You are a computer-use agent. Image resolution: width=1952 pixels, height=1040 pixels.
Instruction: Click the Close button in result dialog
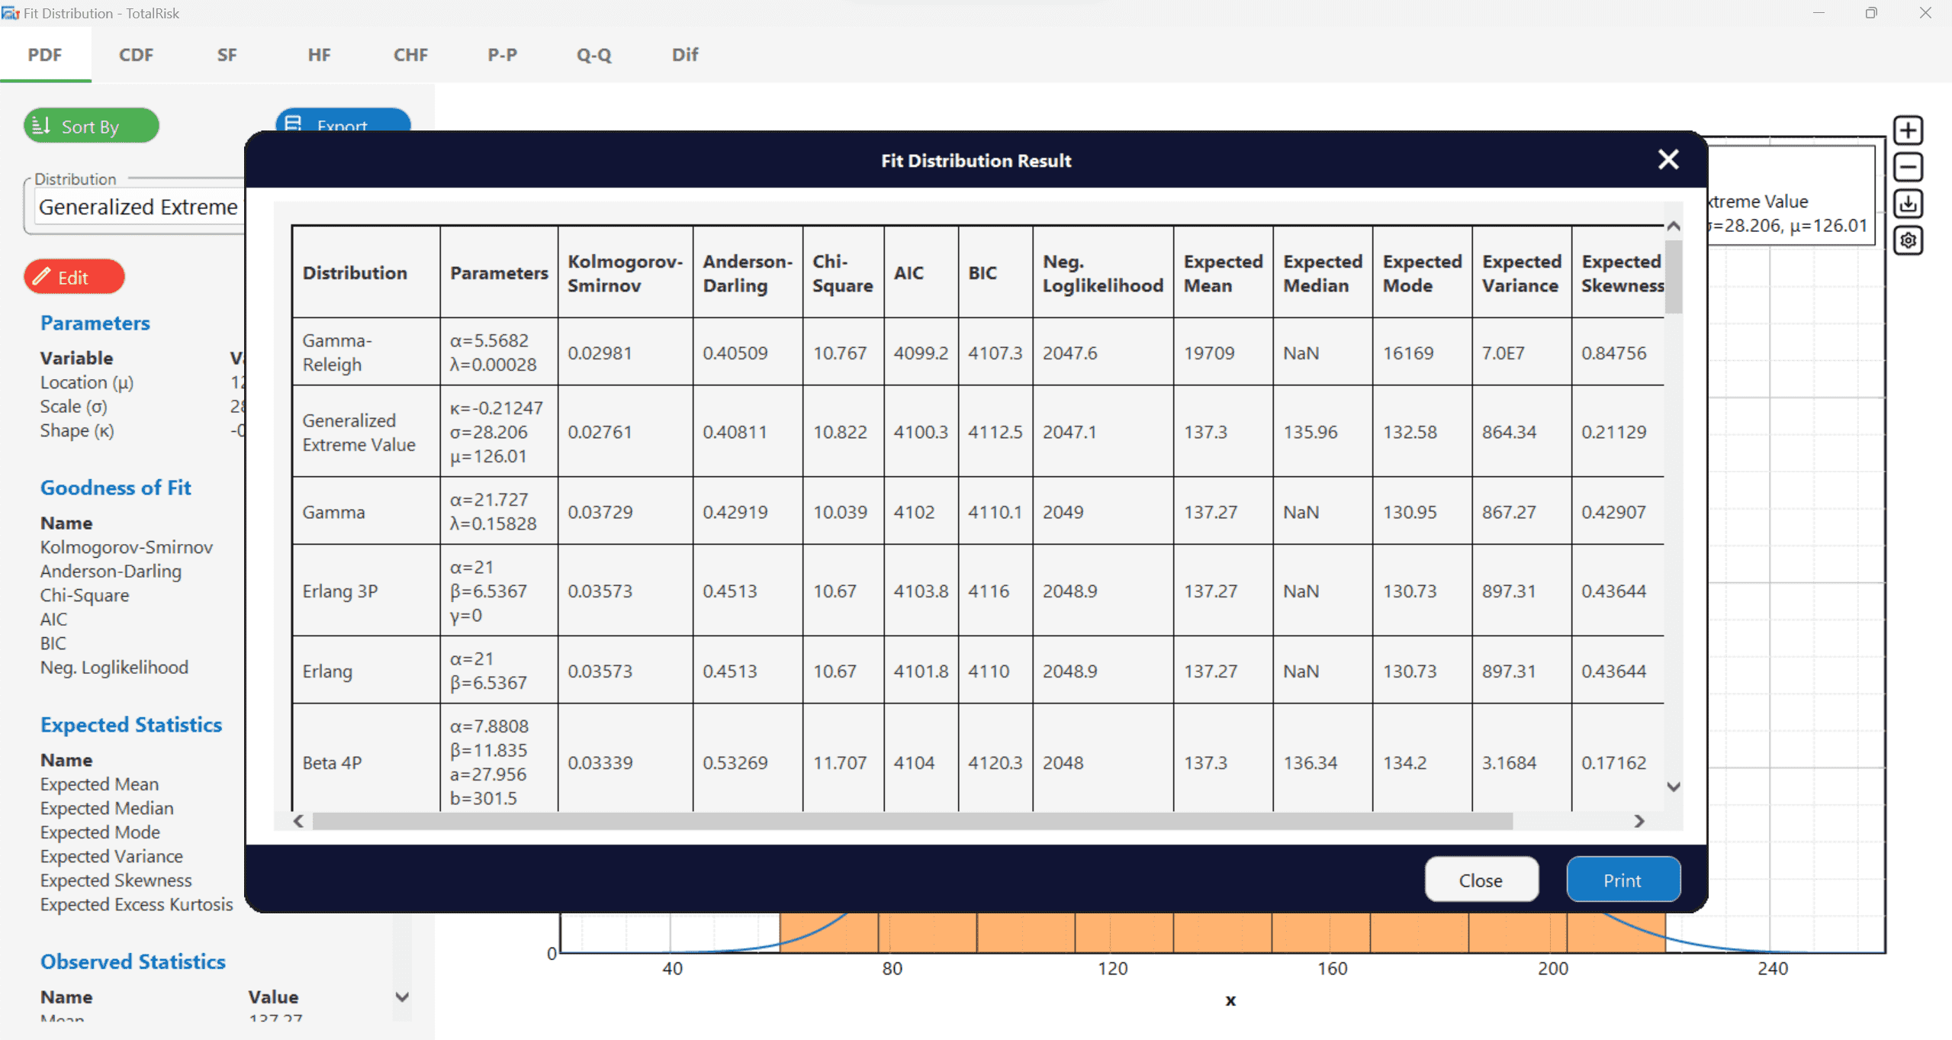point(1481,880)
